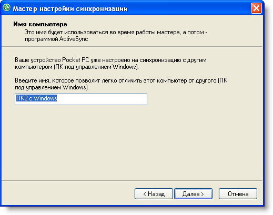
Task: Click the line под управлением Windows above the field
Action: point(52,87)
